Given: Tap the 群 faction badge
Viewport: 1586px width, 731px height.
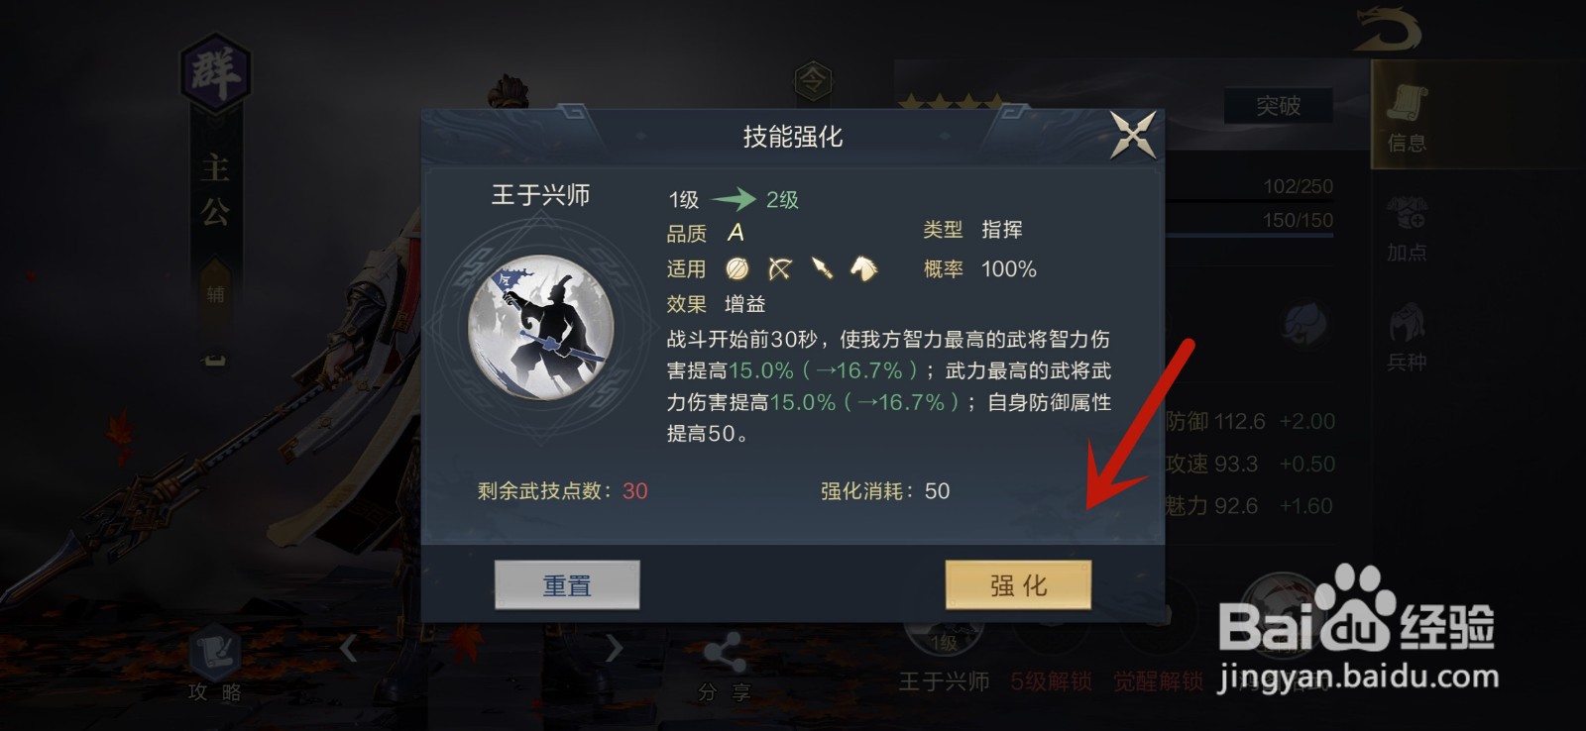Looking at the screenshot, I should coord(215,71).
